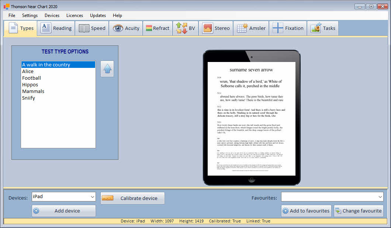
Task: Click Add to favourites button
Action: 306,211
